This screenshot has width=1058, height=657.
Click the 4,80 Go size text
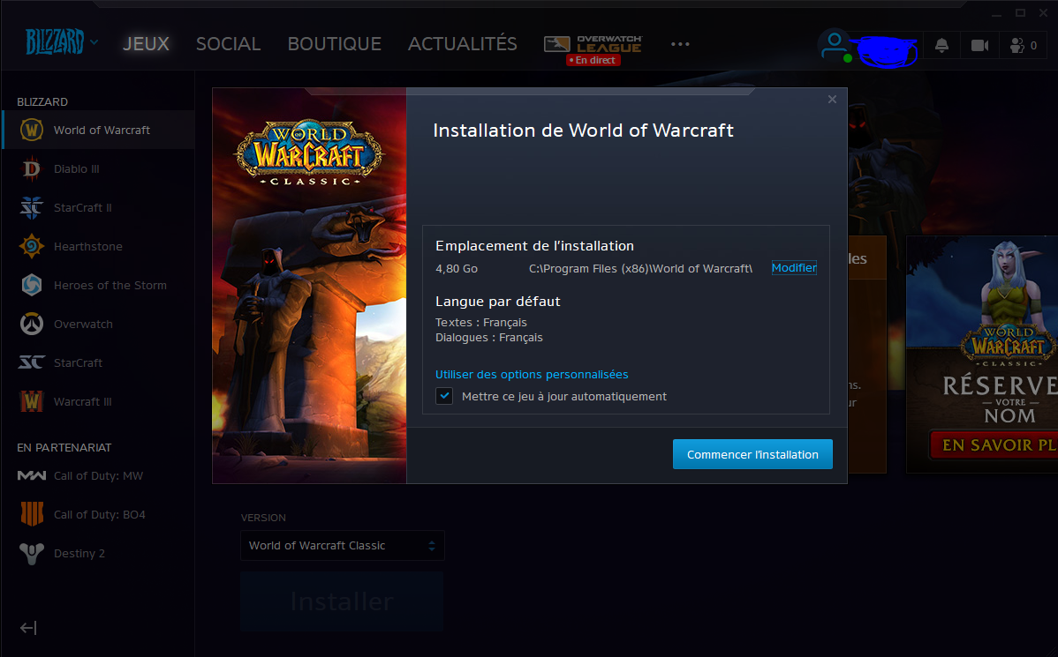click(456, 268)
